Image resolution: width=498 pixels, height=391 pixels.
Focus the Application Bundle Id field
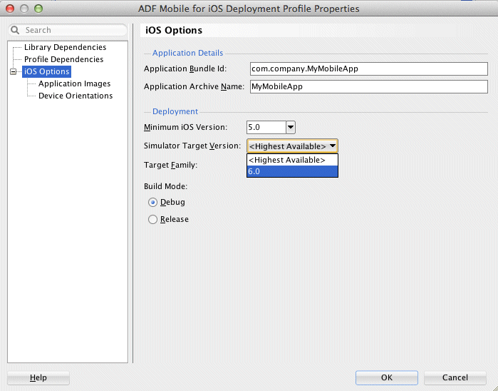tap(368, 68)
